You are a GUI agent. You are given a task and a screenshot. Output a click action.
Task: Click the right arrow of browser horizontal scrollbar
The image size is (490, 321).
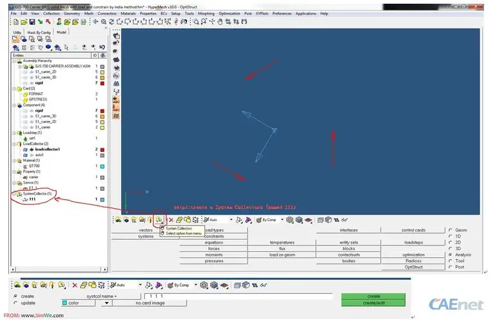tap(104, 269)
